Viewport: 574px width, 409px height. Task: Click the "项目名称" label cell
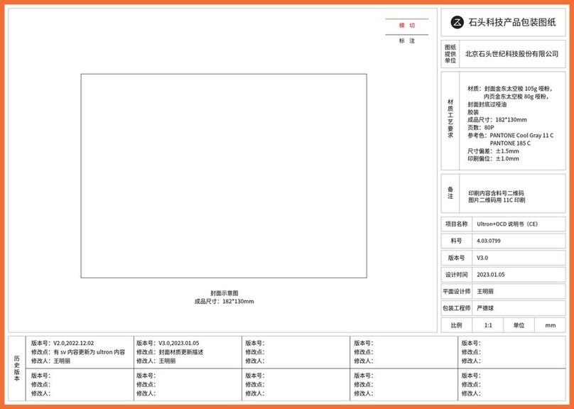tap(457, 224)
